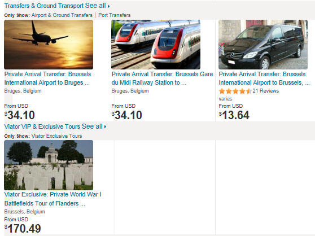Open the high-speed trains thumbnail
The image size is (315, 236).
pos(156,45)
